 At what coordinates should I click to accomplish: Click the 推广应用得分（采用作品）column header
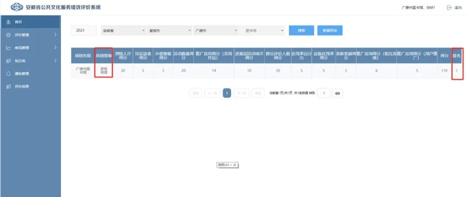click(x=214, y=56)
